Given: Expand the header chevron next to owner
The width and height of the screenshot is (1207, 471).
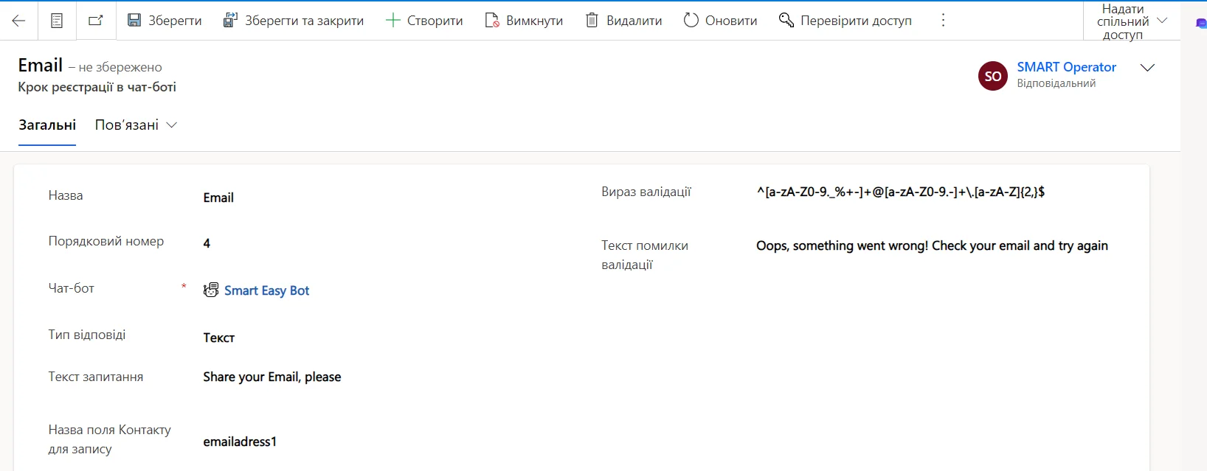Looking at the screenshot, I should [1147, 68].
